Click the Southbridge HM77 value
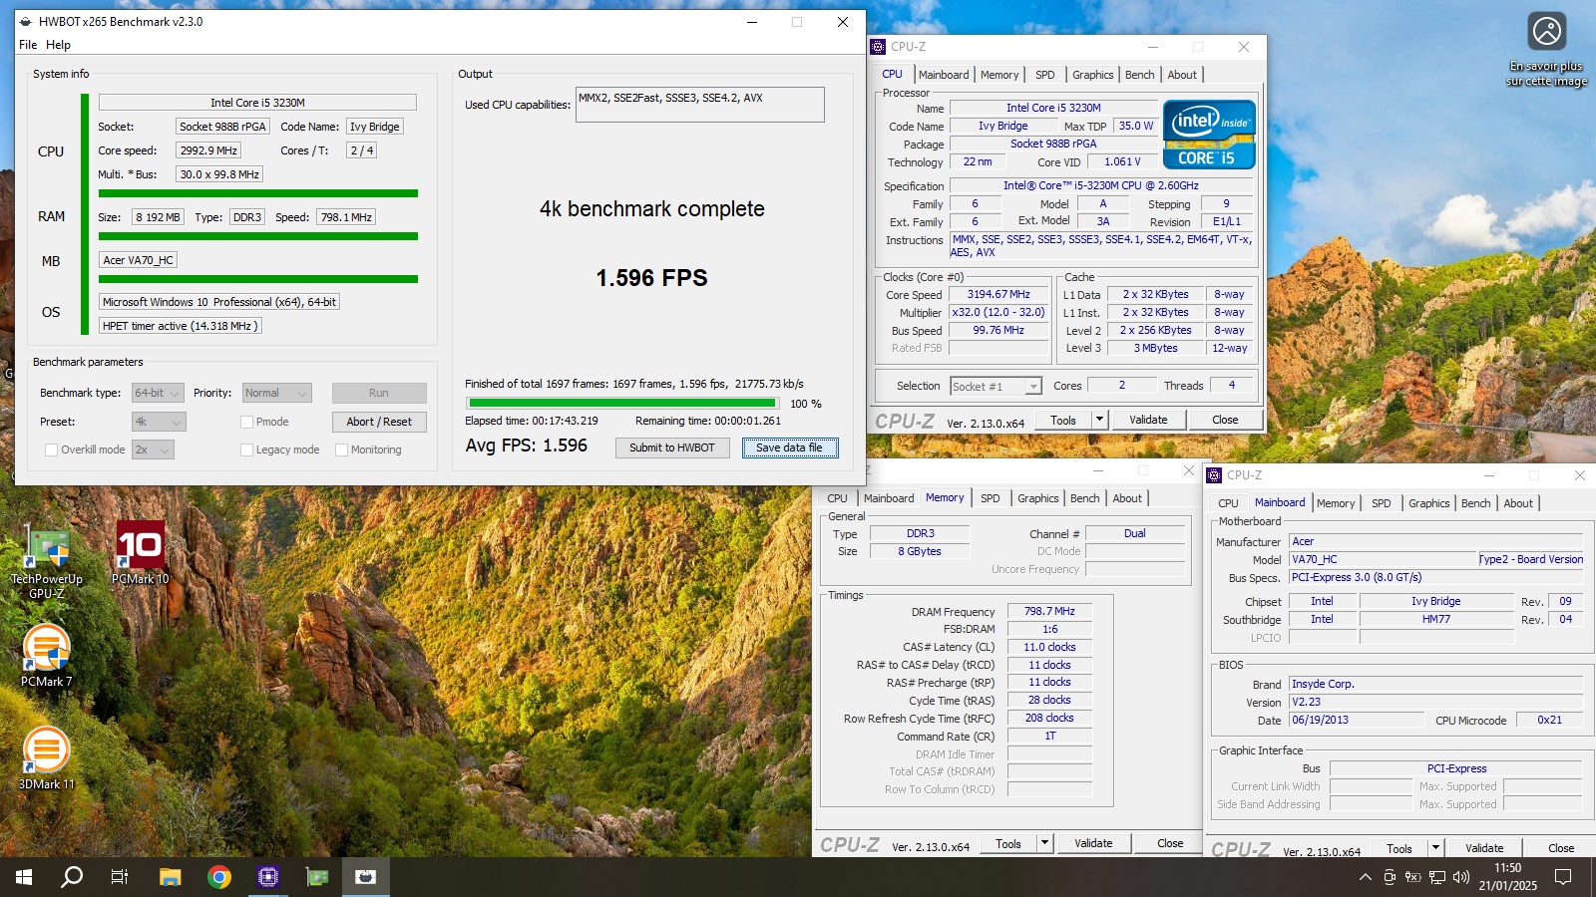 [x=1435, y=619]
